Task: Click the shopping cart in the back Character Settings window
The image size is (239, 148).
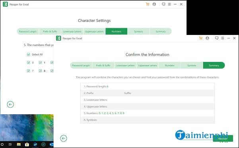Action: [x=148, y=4]
